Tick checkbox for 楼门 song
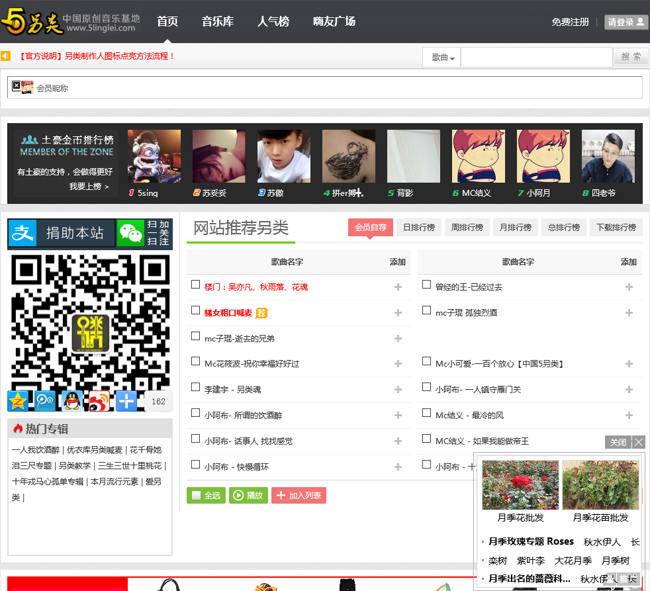650x591 pixels. (x=196, y=285)
